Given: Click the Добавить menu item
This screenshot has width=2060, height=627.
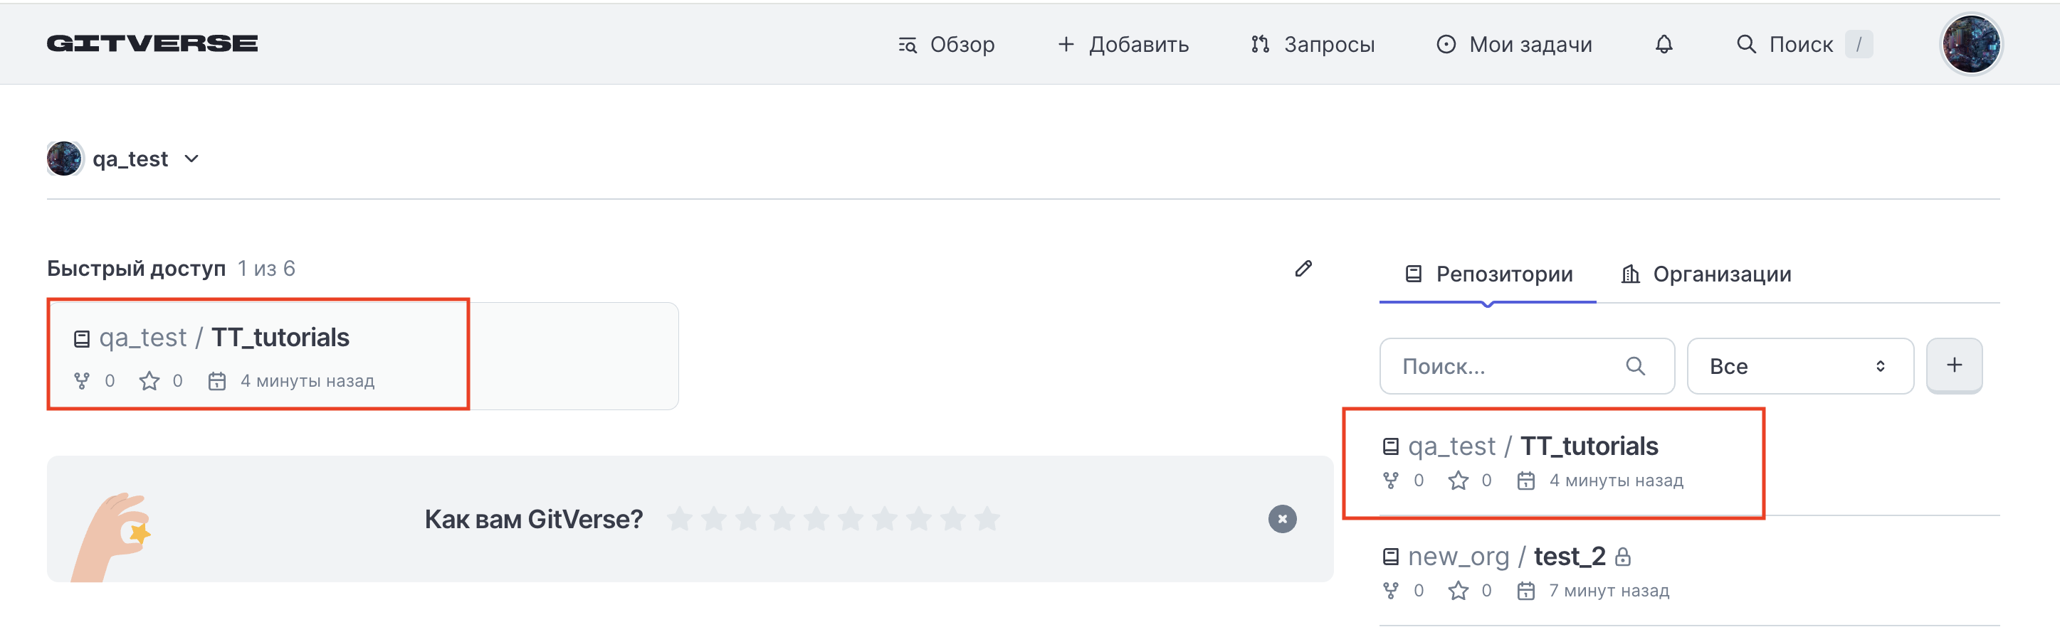Looking at the screenshot, I should click(x=1123, y=44).
